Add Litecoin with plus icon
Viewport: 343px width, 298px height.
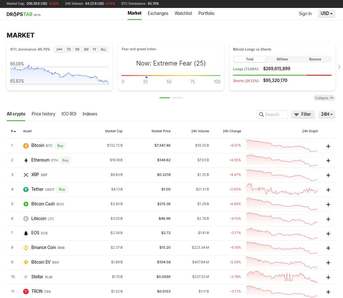(x=328, y=219)
